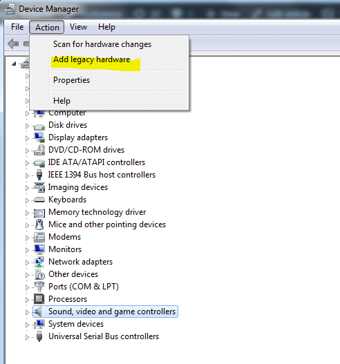Select Sound, video and game controllers label
340x364 pixels.
click(x=112, y=312)
